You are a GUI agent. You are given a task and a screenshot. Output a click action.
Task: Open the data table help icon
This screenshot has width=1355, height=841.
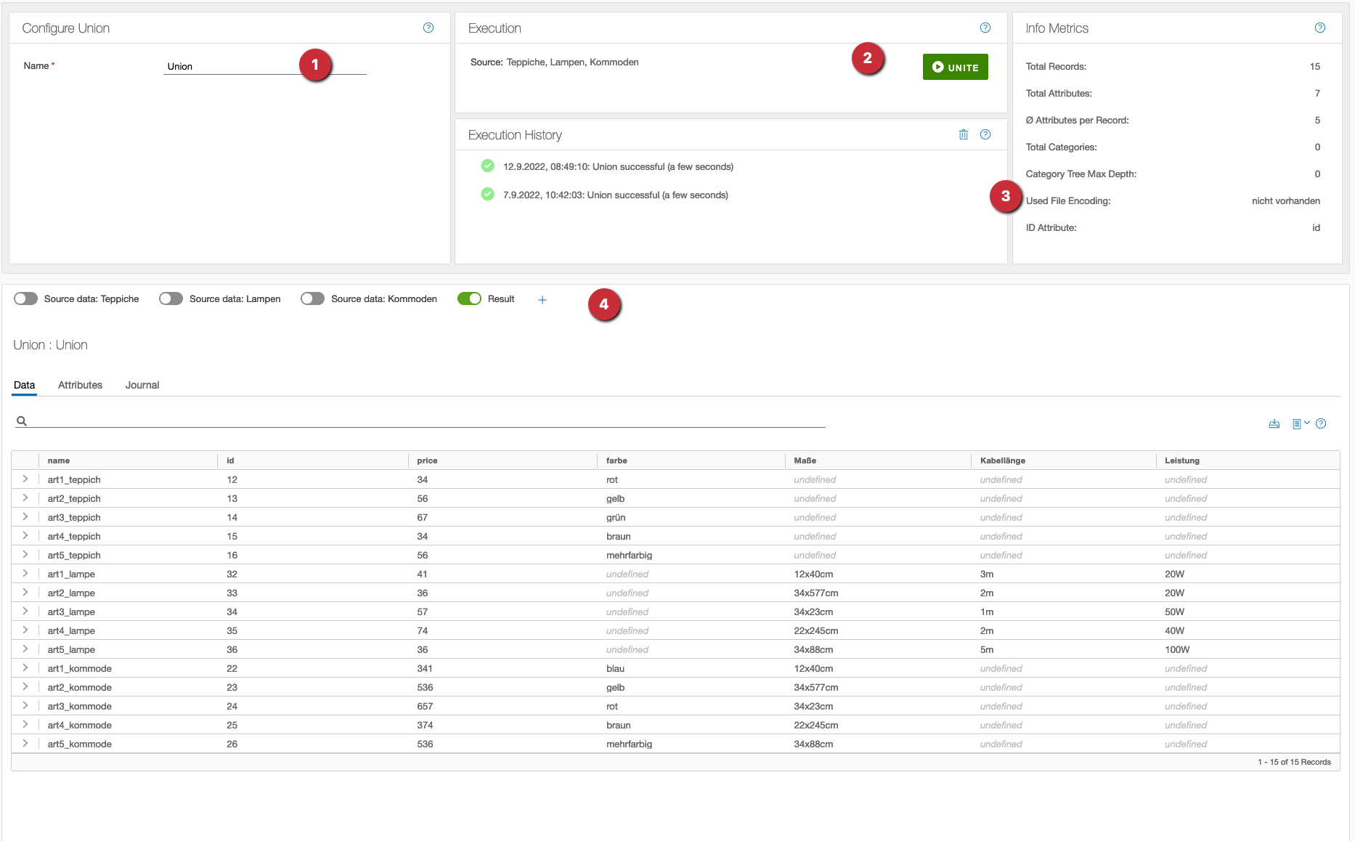pyautogui.click(x=1321, y=423)
